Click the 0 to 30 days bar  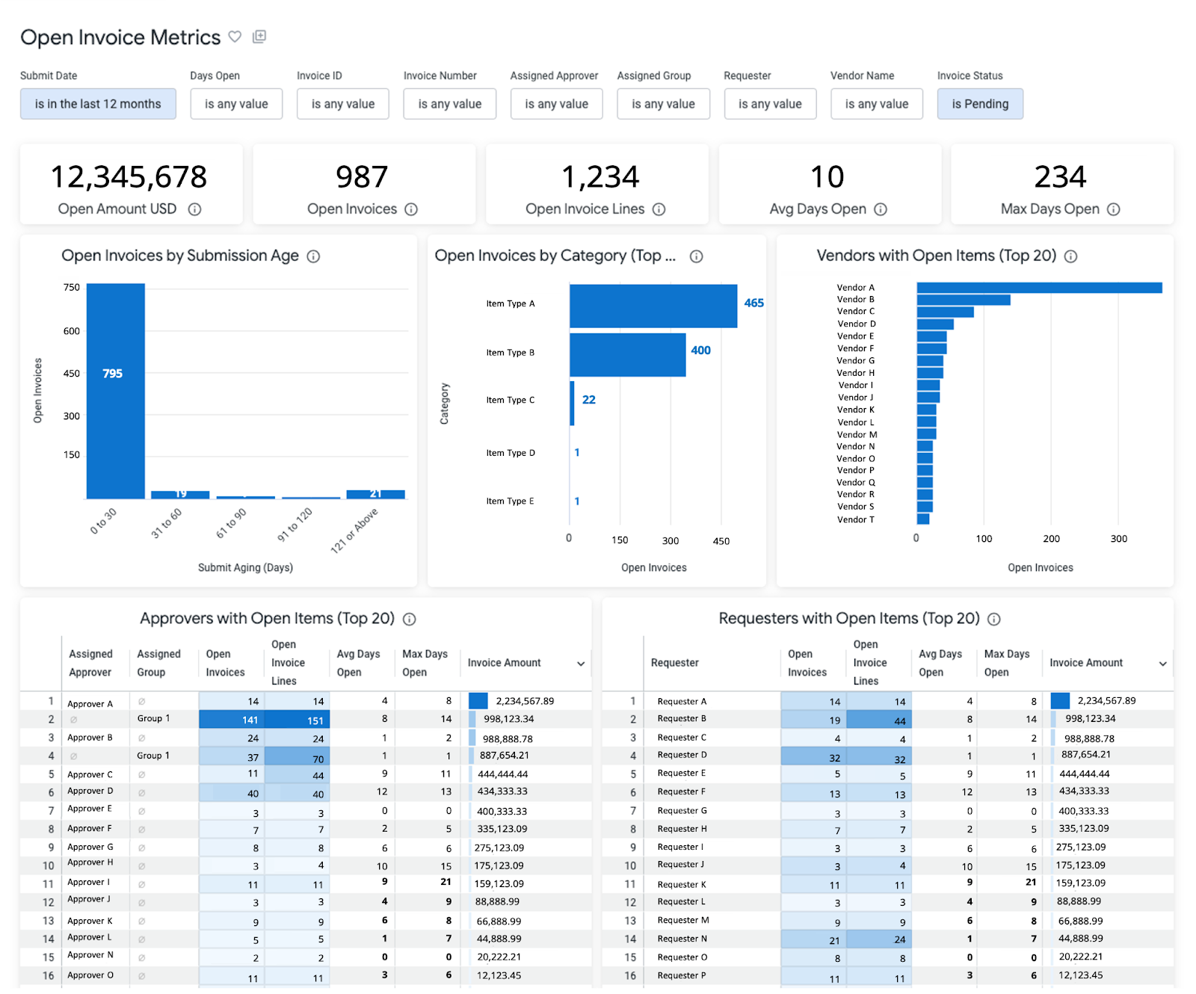tap(116, 390)
